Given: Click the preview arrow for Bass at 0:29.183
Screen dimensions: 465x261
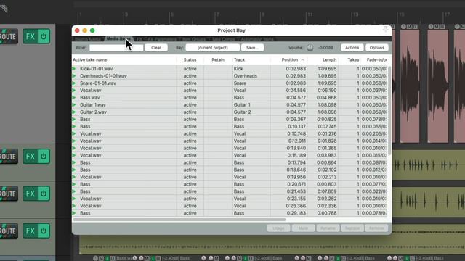Looking at the screenshot, I should pyautogui.click(x=74, y=213).
